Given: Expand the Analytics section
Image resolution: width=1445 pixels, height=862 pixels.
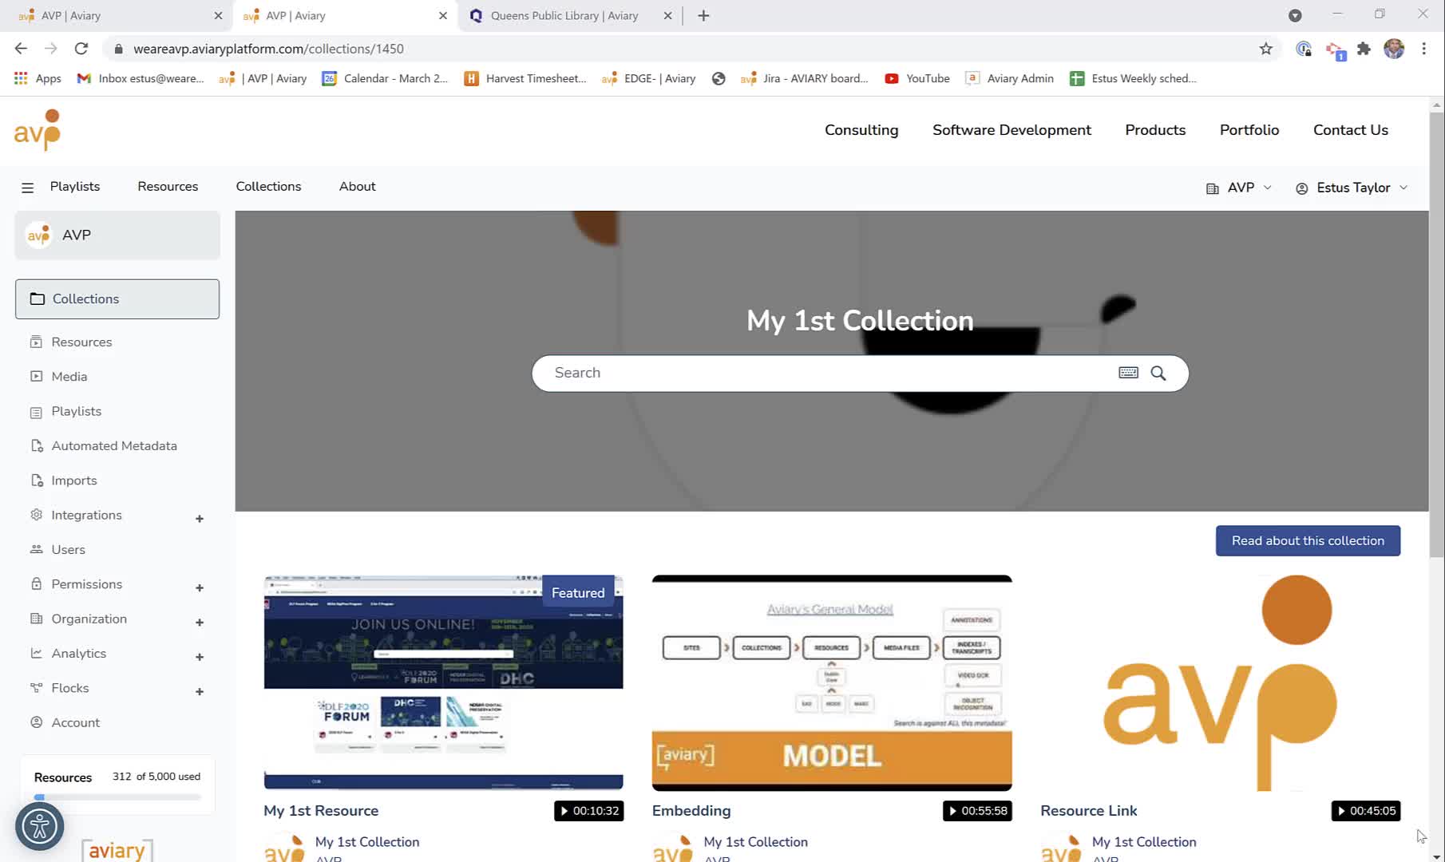Looking at the screenshot, I should pyautogui.click(x=200, y=656).
